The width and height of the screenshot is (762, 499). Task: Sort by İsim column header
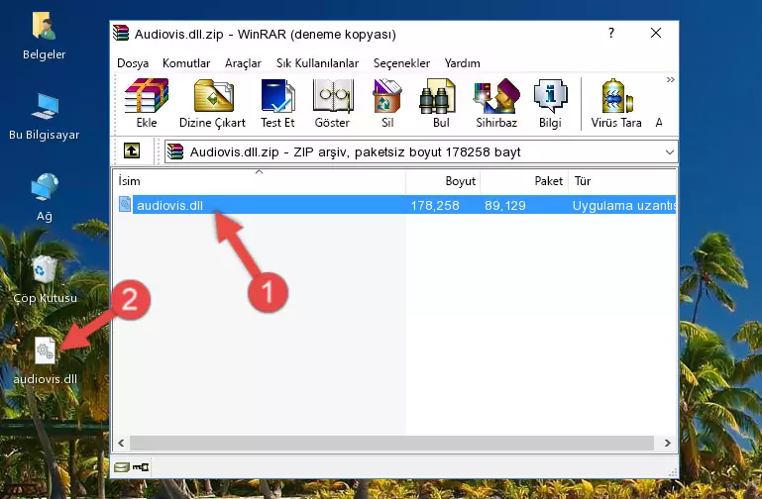[260, 181]
